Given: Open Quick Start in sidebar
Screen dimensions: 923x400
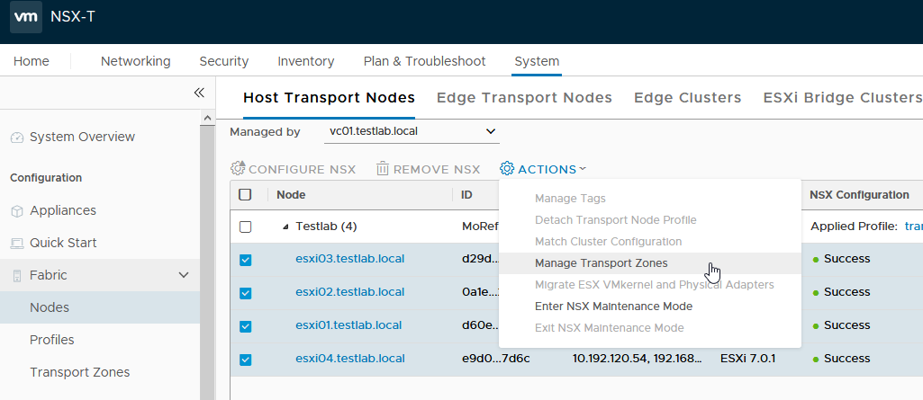Looking at the screenshot, I should click(x=63, y=243).
